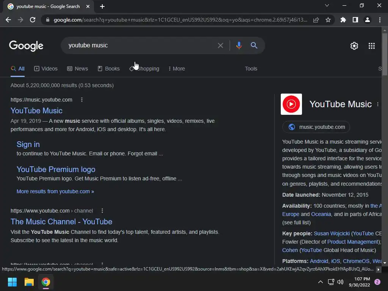Open Susan Wojcicki link

332,233
